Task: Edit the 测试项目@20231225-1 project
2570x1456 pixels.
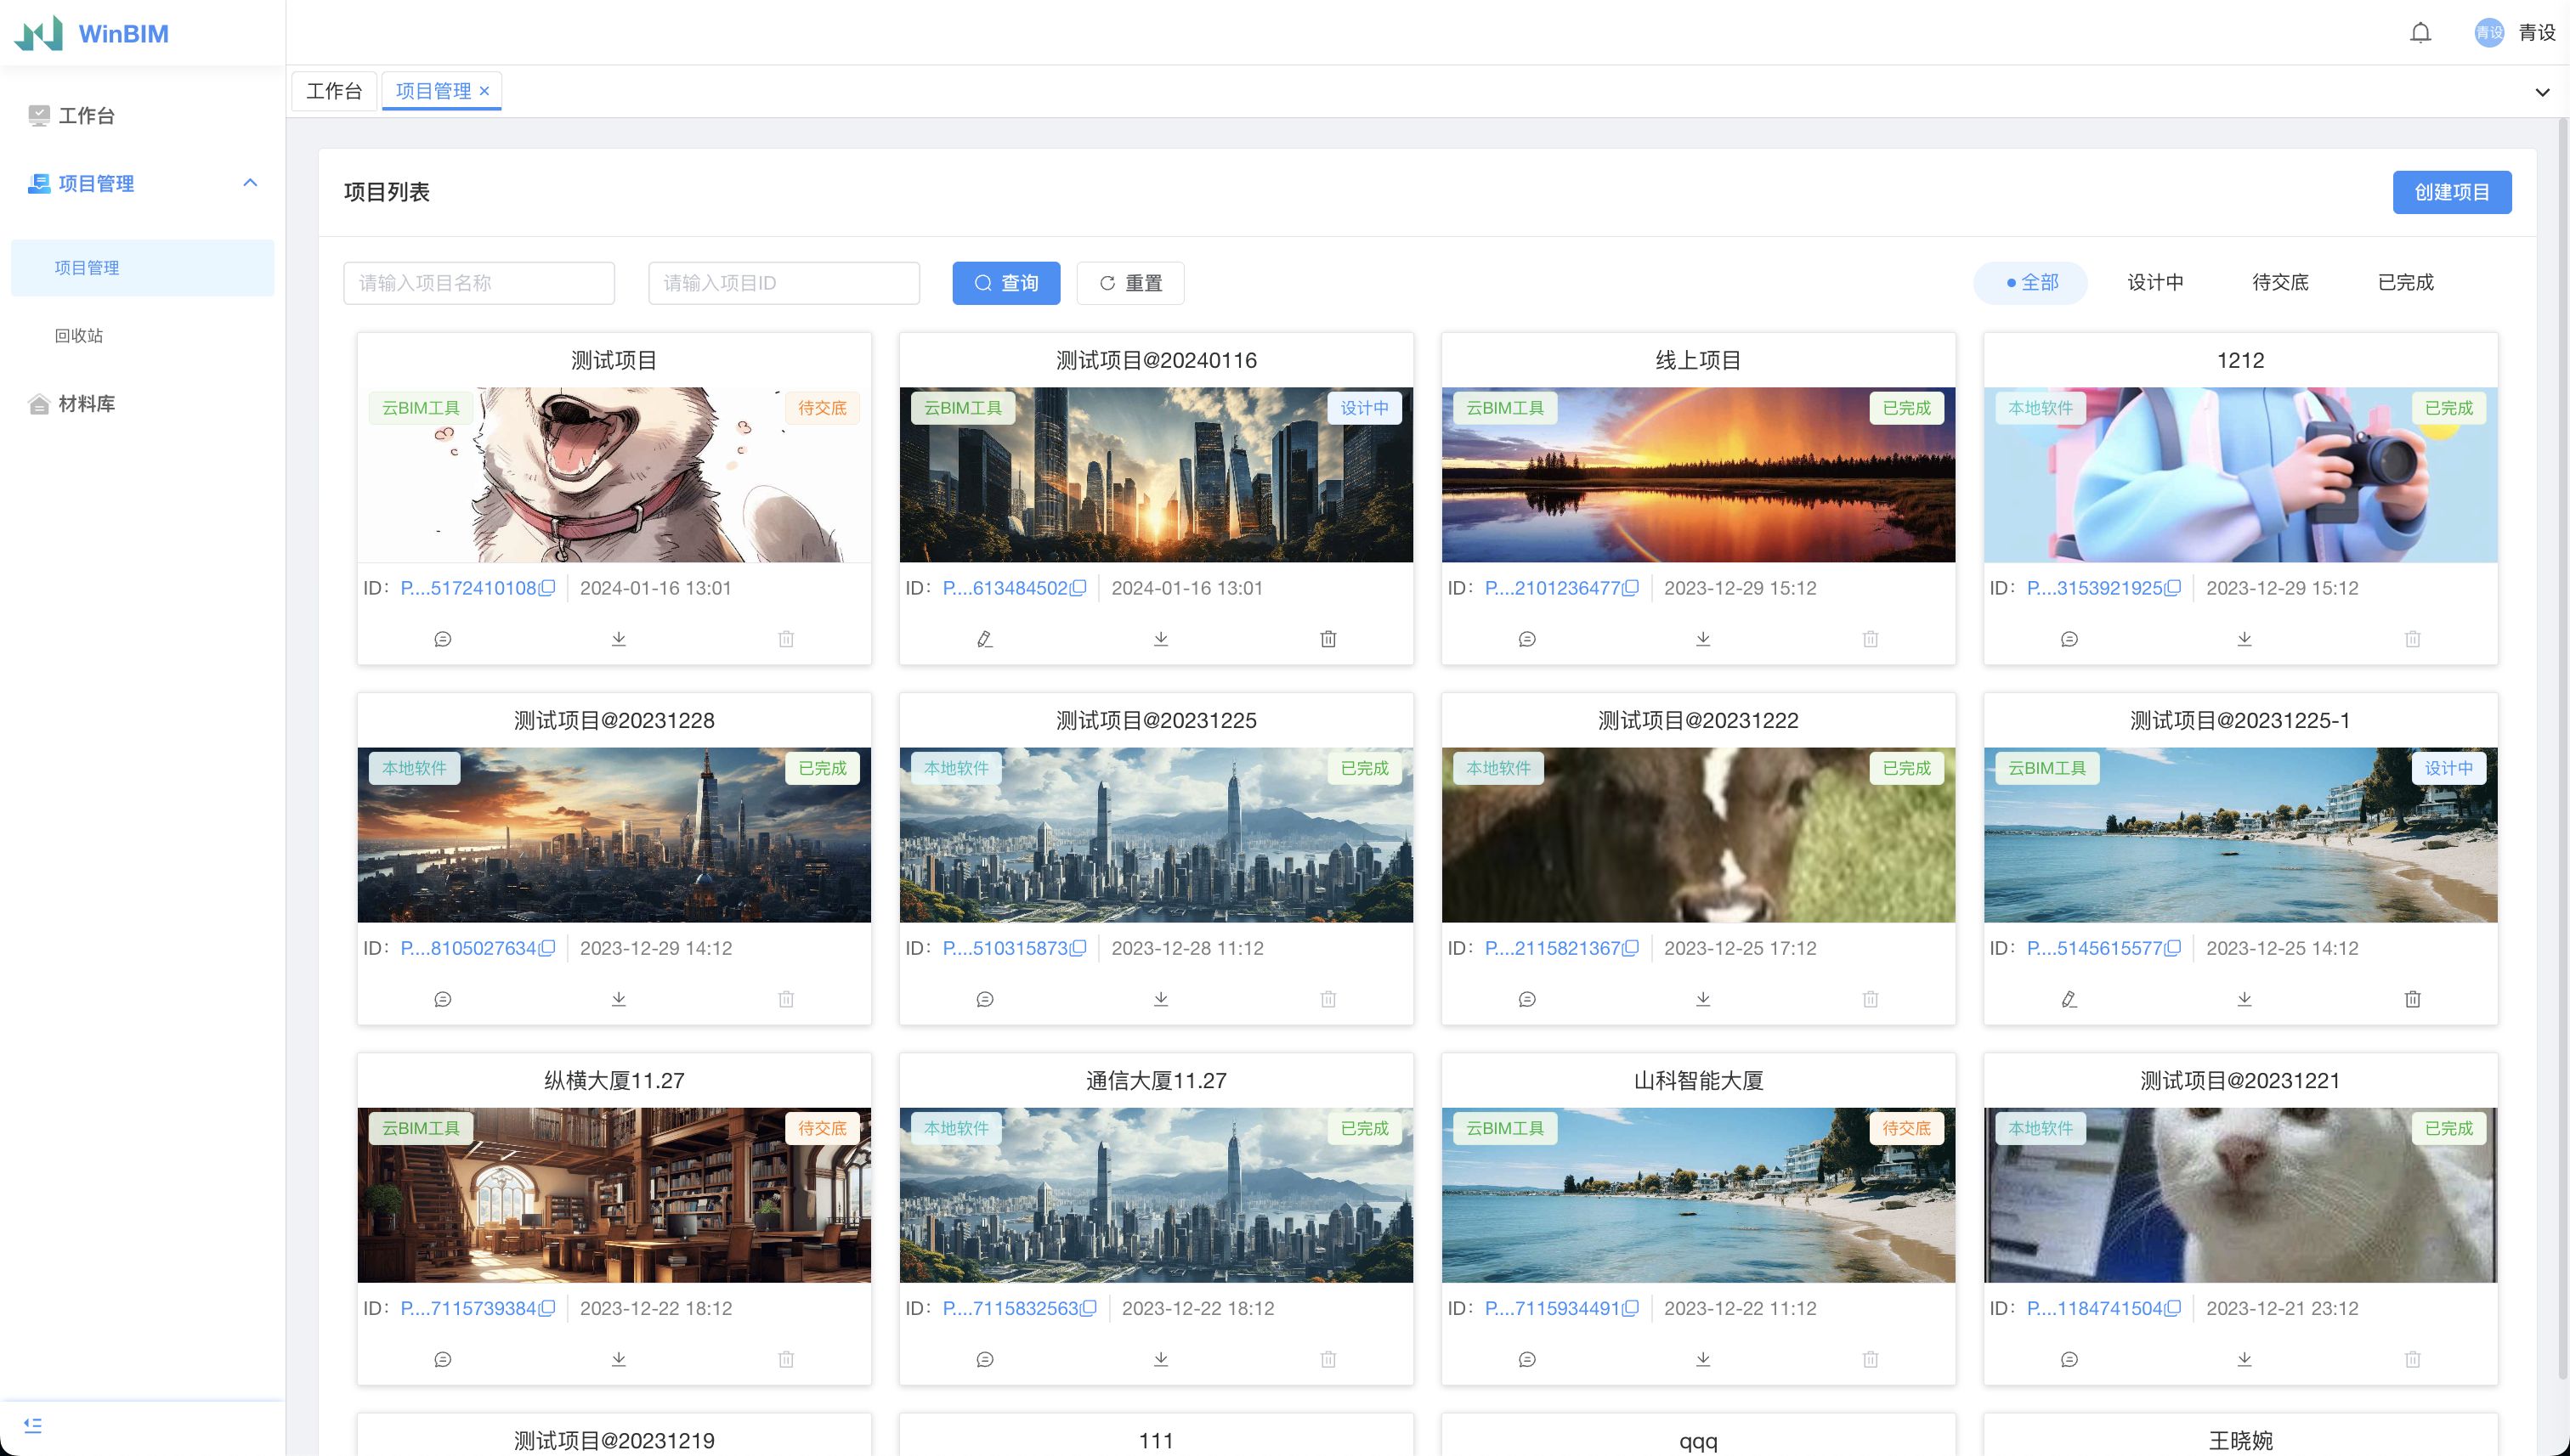Action: [2069, 999]
